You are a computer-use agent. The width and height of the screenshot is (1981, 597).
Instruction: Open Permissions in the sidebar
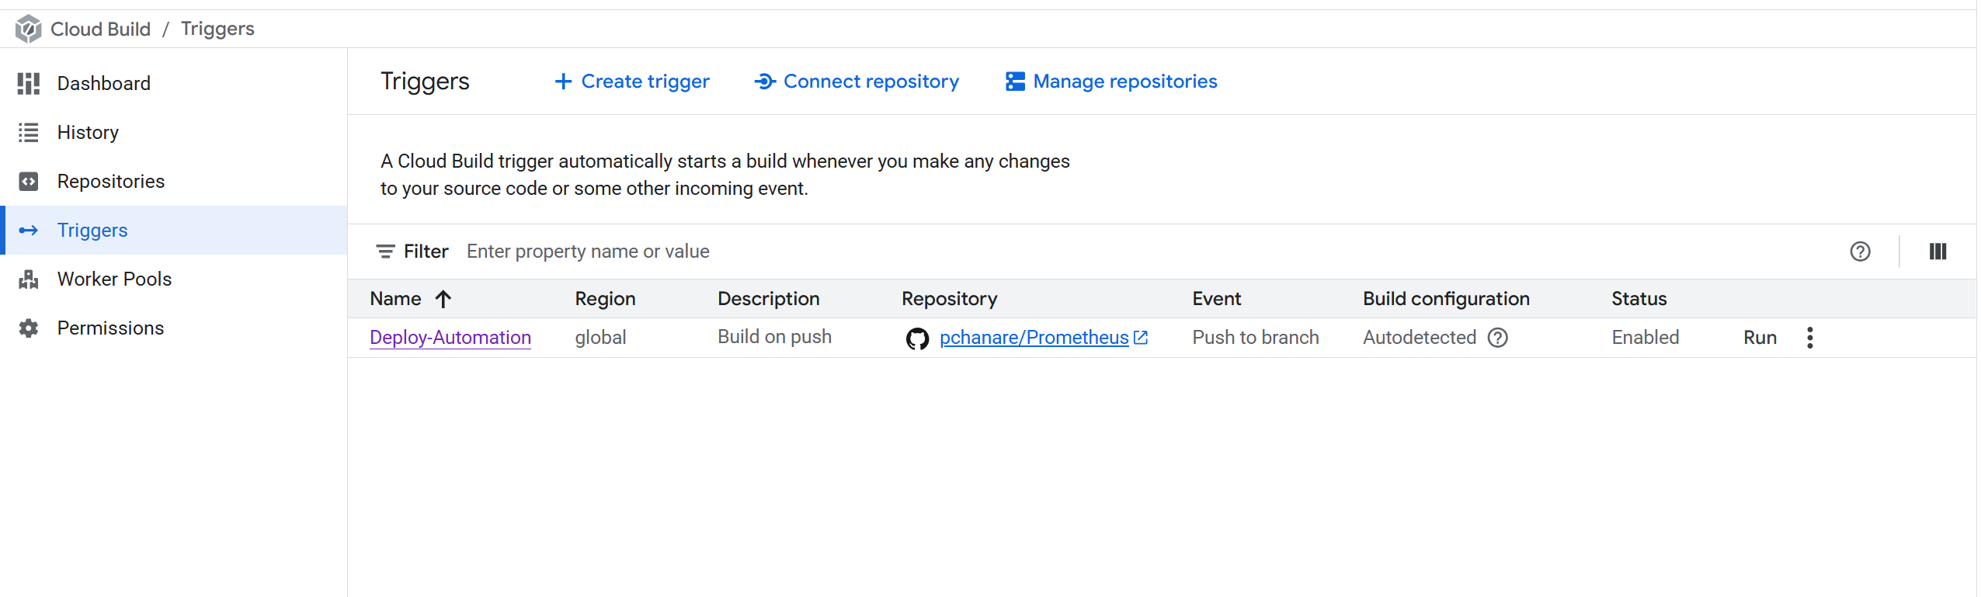(111, 328)
